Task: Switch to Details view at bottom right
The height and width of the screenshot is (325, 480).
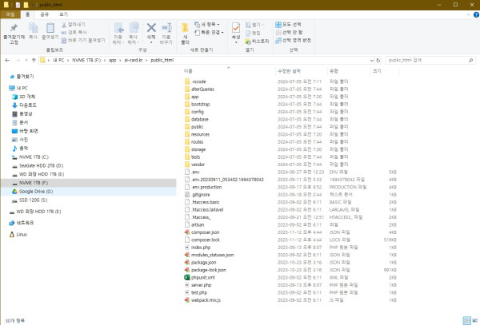Action: (467, 320)
